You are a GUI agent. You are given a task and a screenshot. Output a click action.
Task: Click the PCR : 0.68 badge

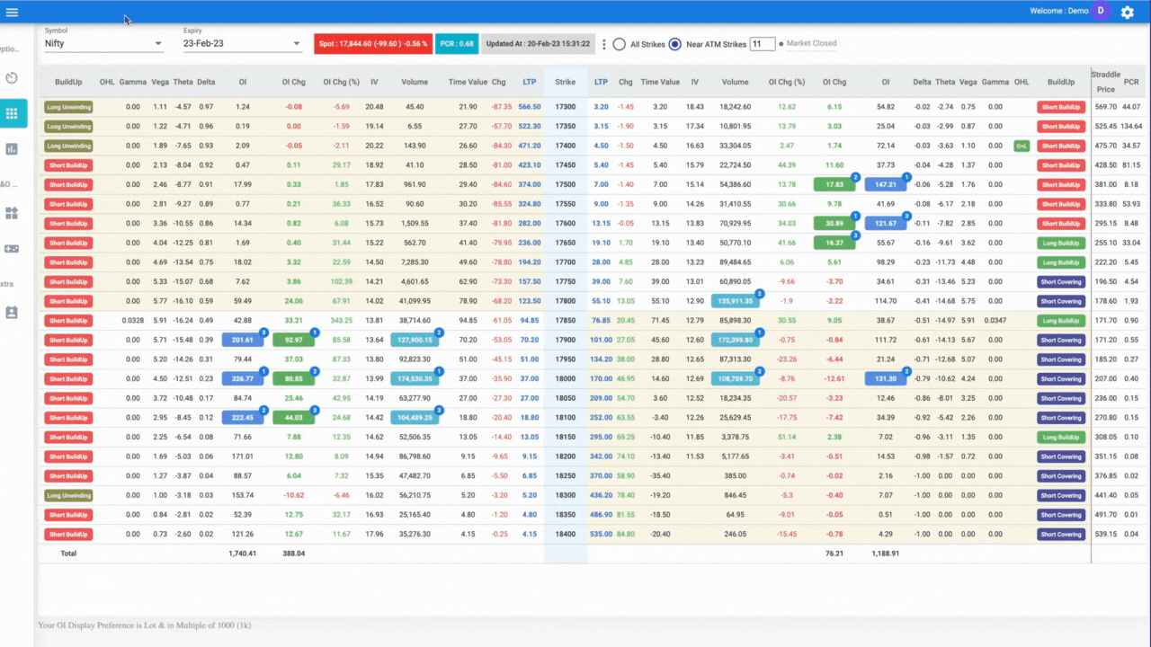[457, 44]
